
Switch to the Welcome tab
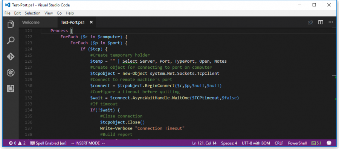(x=31, y=22)
